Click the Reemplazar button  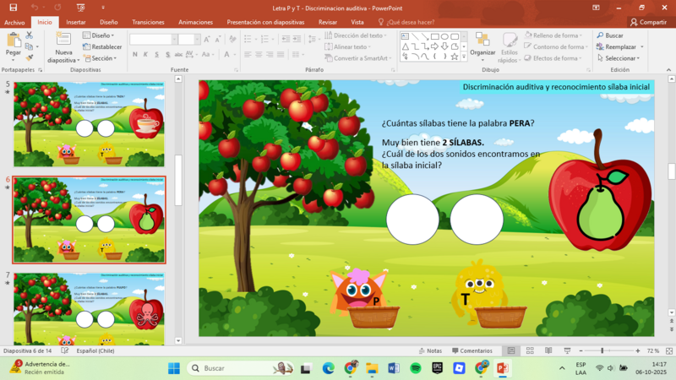(617, 46)
